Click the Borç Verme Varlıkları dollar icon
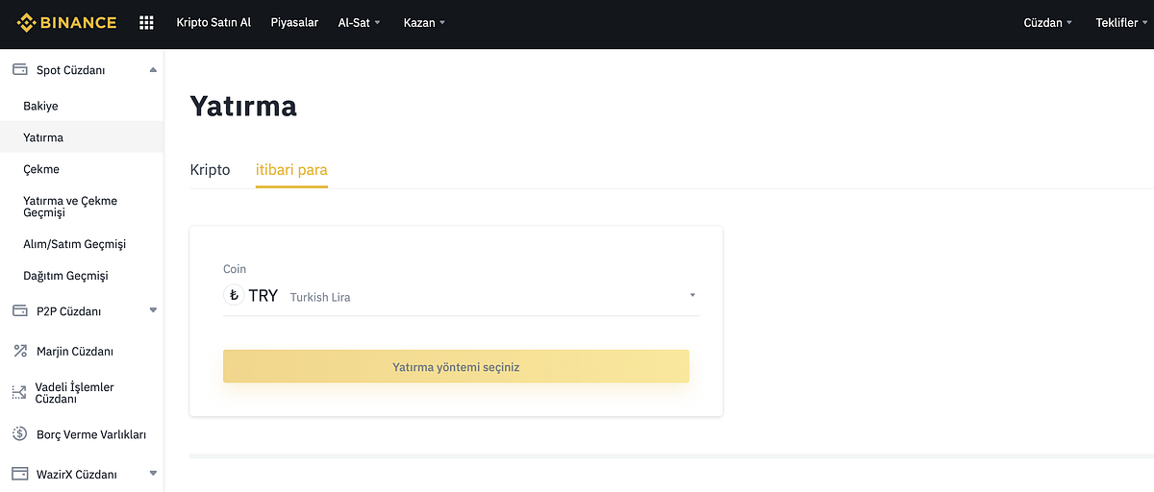Viewport: 1154px width, 492px height. [19, 433]
